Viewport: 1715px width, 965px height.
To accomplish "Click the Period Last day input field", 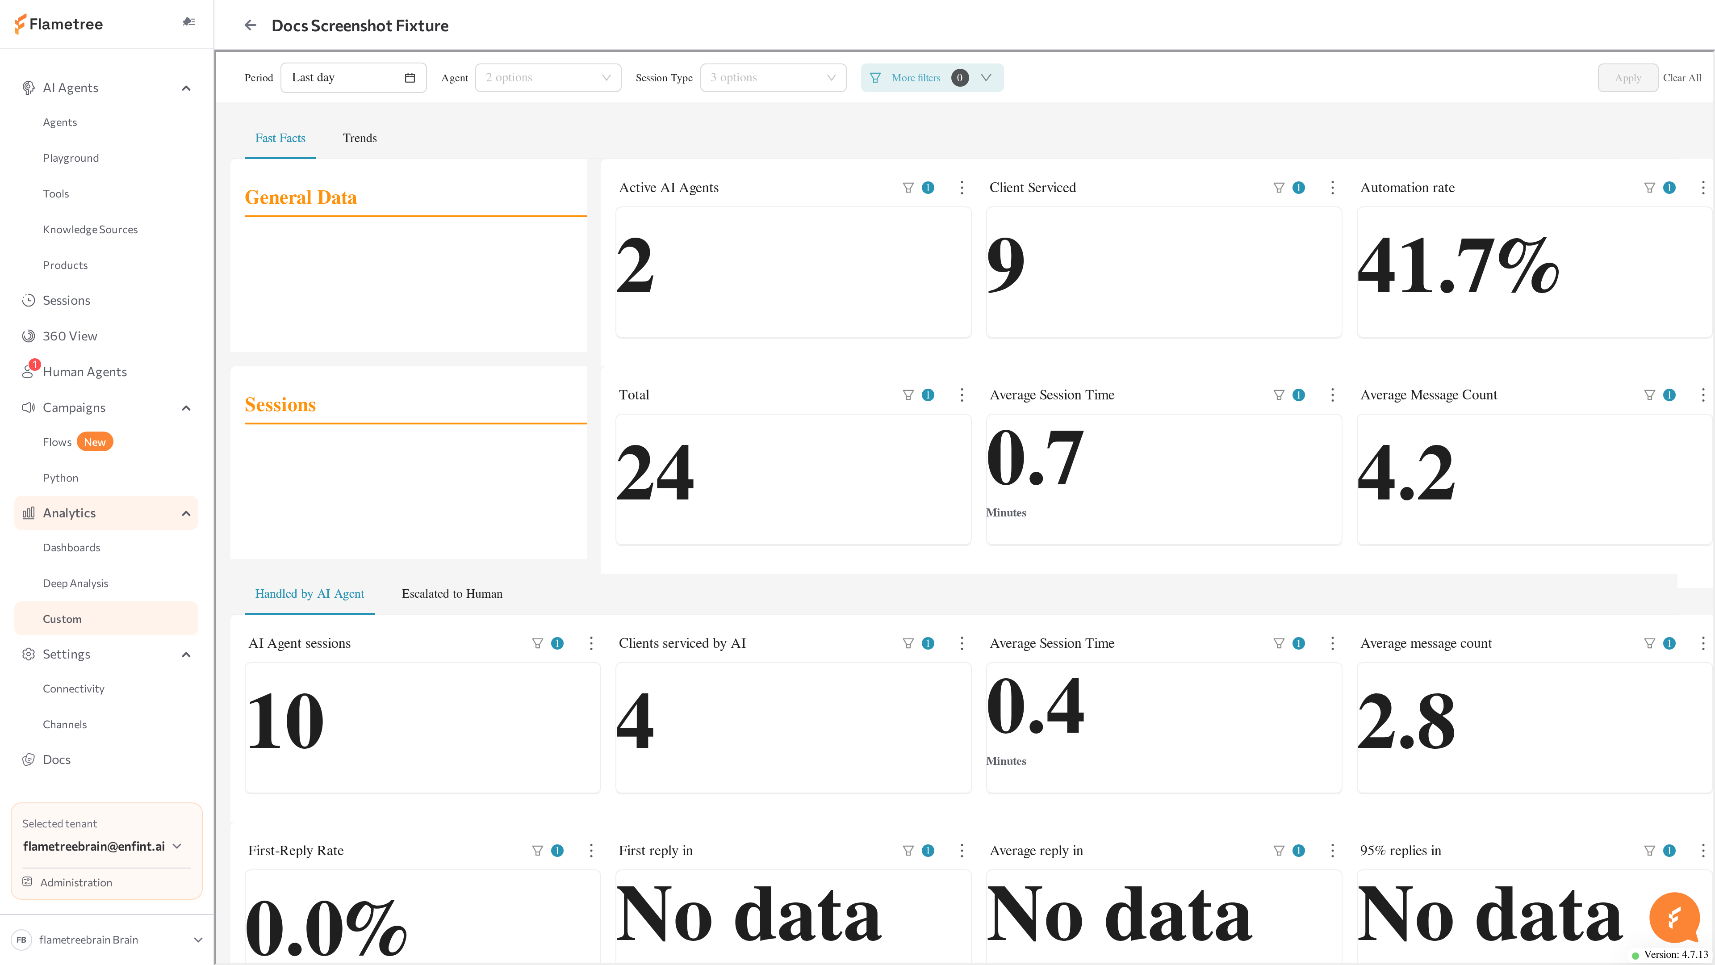I will (354, 78).
